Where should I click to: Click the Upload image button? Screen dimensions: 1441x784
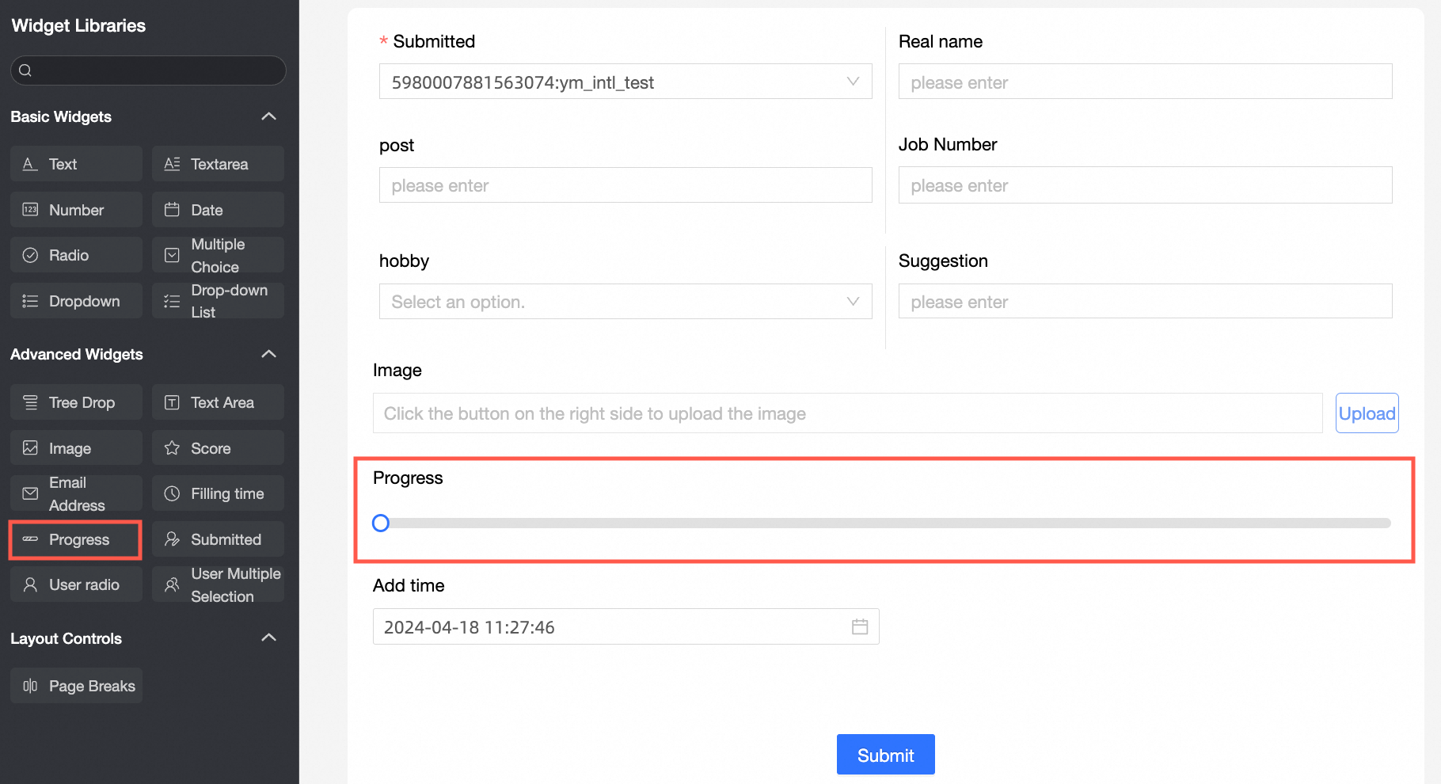(1367, 413)
